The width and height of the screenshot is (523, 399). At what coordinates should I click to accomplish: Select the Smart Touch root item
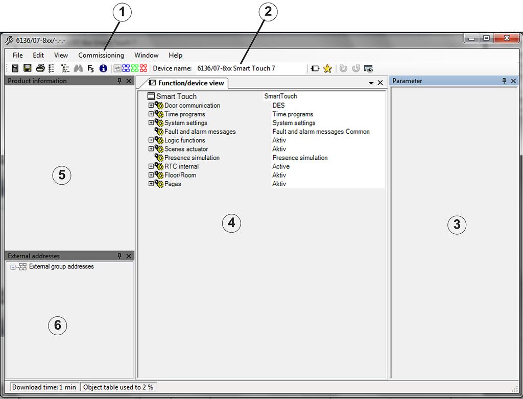pyautogui.click(x=176, y=96)
